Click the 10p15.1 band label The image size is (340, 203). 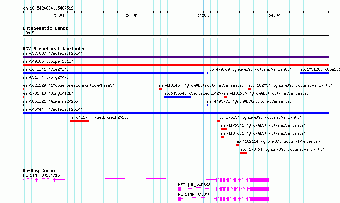31,33
